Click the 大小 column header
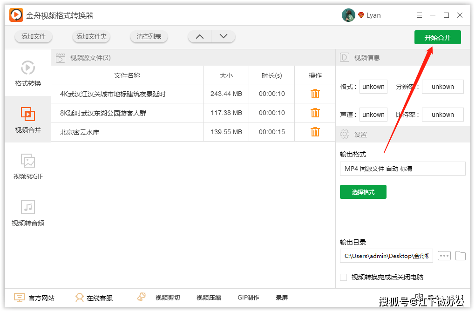The height and width of the screenshot is (312, 475). [x=226, y=75]
